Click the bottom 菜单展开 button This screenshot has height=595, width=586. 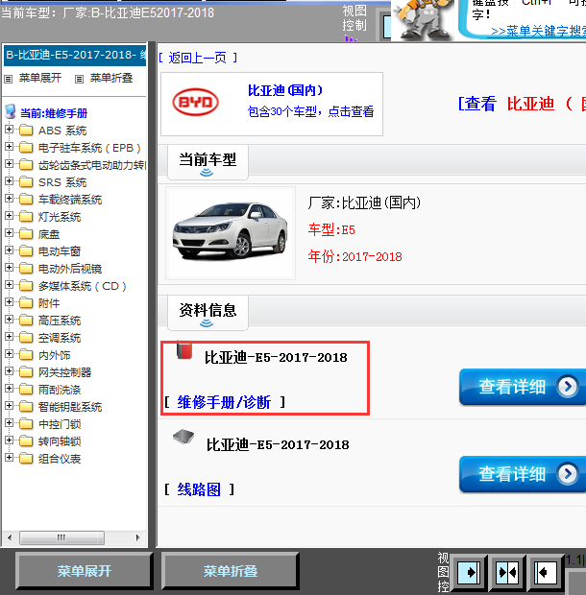tap(85, 571)
